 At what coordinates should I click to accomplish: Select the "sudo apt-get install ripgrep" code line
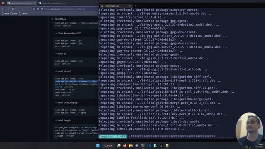coord(71,113)
